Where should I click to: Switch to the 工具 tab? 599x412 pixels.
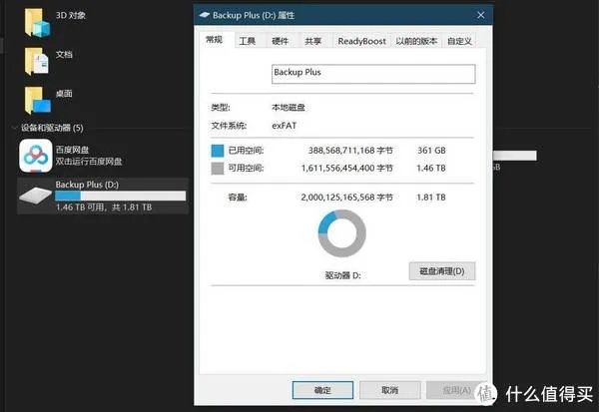coord(248,41)
